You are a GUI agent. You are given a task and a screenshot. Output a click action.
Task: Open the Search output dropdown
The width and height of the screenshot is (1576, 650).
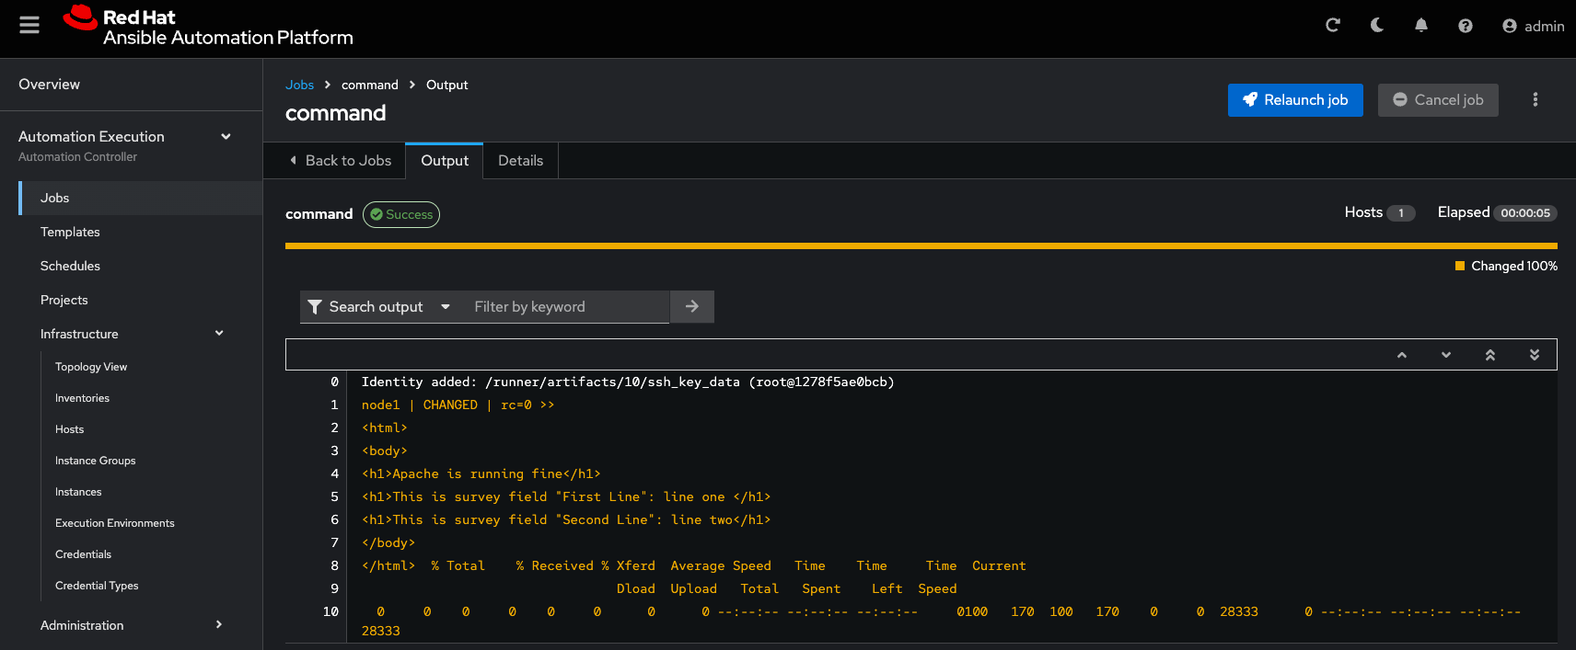click(x=379, y=307)
